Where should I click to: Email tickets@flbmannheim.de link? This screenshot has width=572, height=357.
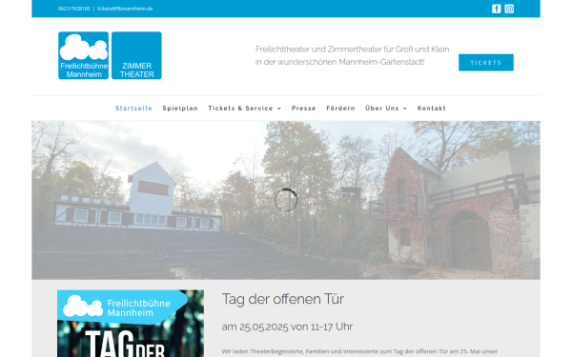click(x=125, y=9)
